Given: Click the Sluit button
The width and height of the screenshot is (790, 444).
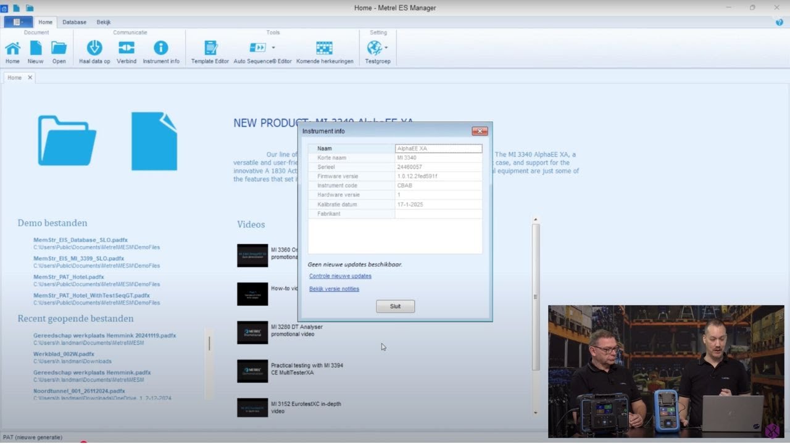Looking at the screenshot, I should [396, 306].
